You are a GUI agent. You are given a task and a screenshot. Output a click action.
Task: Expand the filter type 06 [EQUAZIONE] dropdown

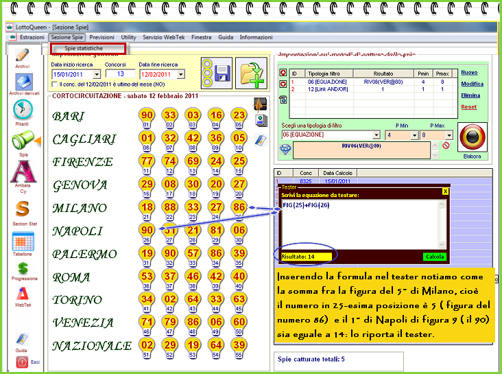[376, 135]
